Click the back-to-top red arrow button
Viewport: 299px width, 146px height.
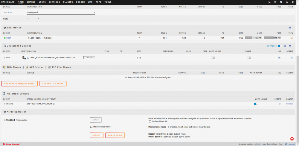292,139
